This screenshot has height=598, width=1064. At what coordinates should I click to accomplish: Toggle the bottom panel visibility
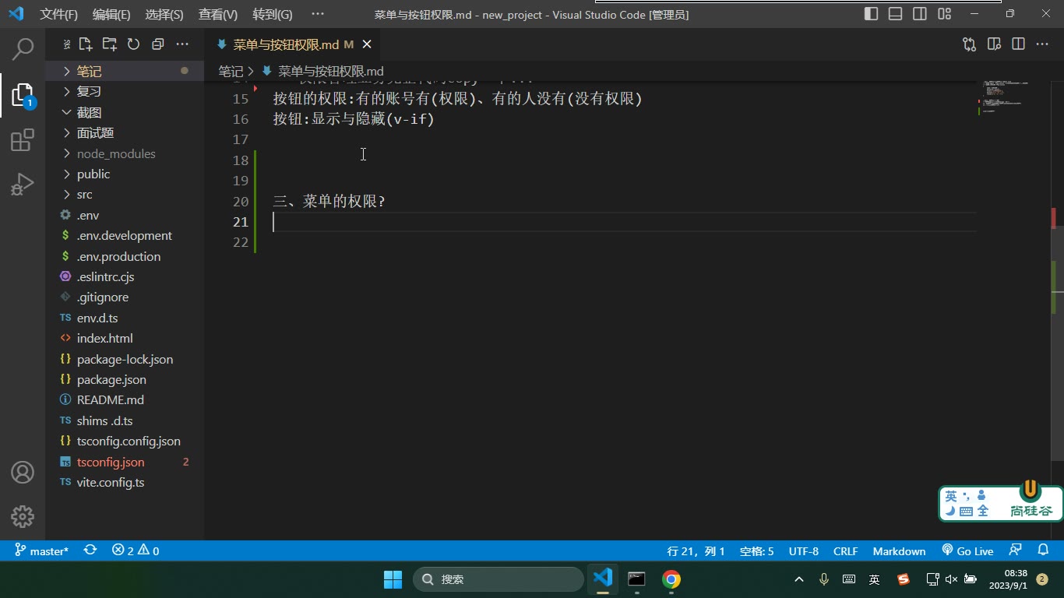tap(896, 14)
